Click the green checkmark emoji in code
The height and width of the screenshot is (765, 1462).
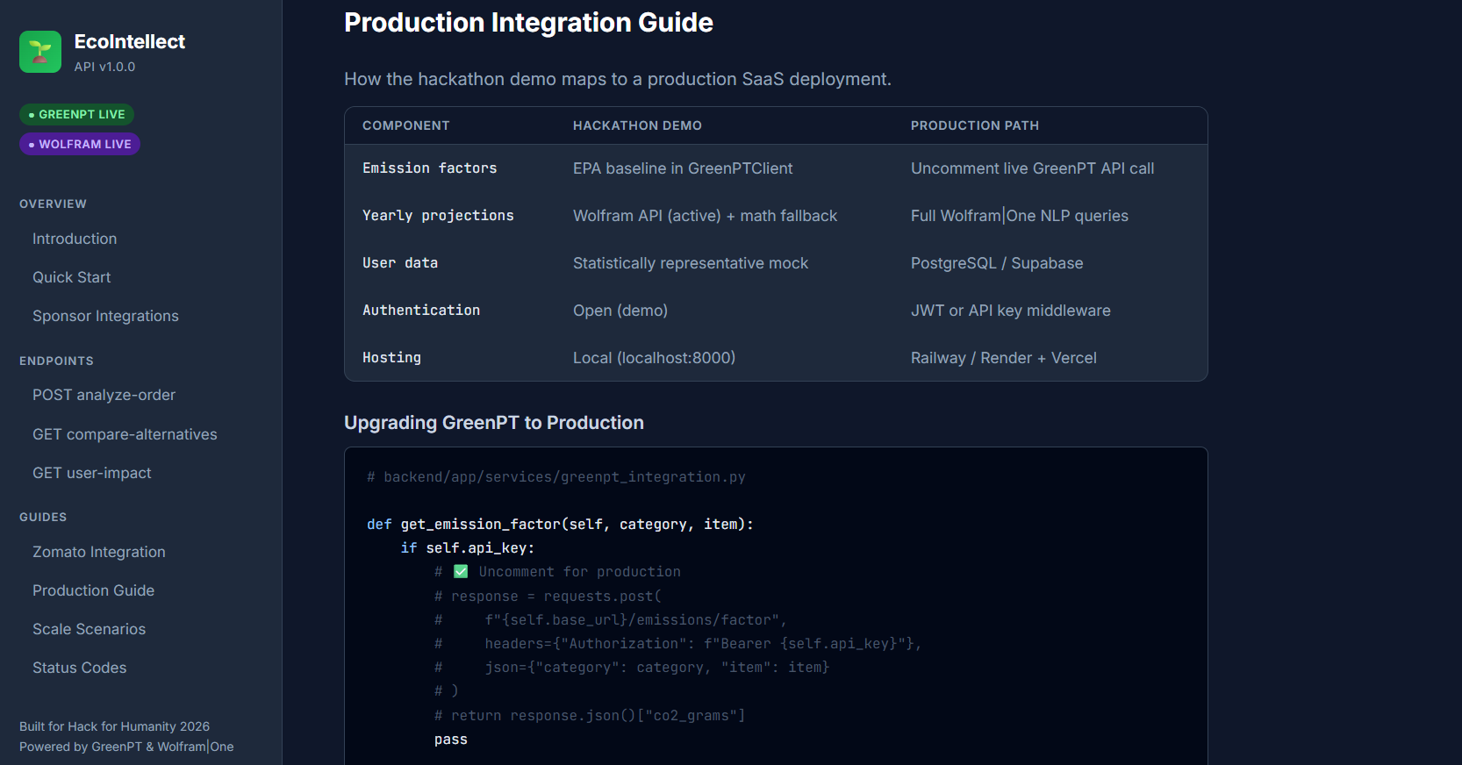(461, 571)
